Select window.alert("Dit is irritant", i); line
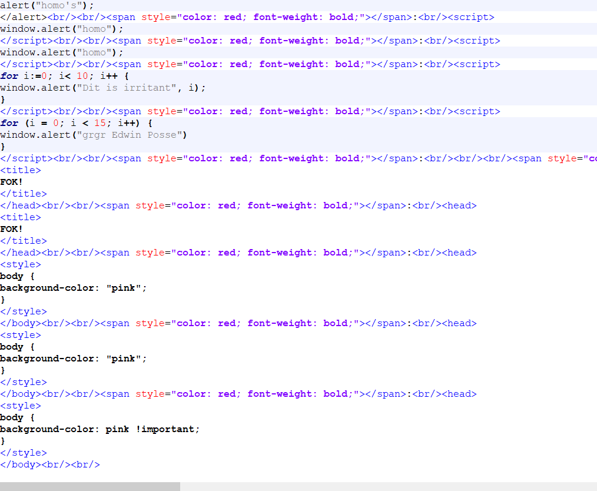Screen dimensions: 597x491 pyautogui.click(x=103, y=88)
